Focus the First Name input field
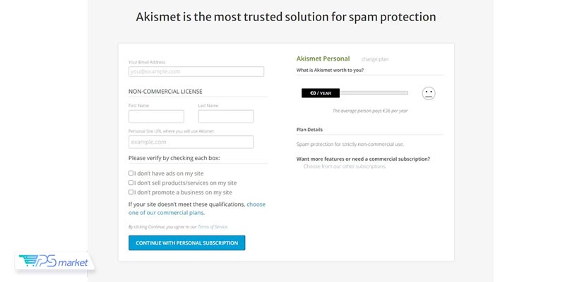The height and width of the screenshot is (282, 565). point(156,116)
